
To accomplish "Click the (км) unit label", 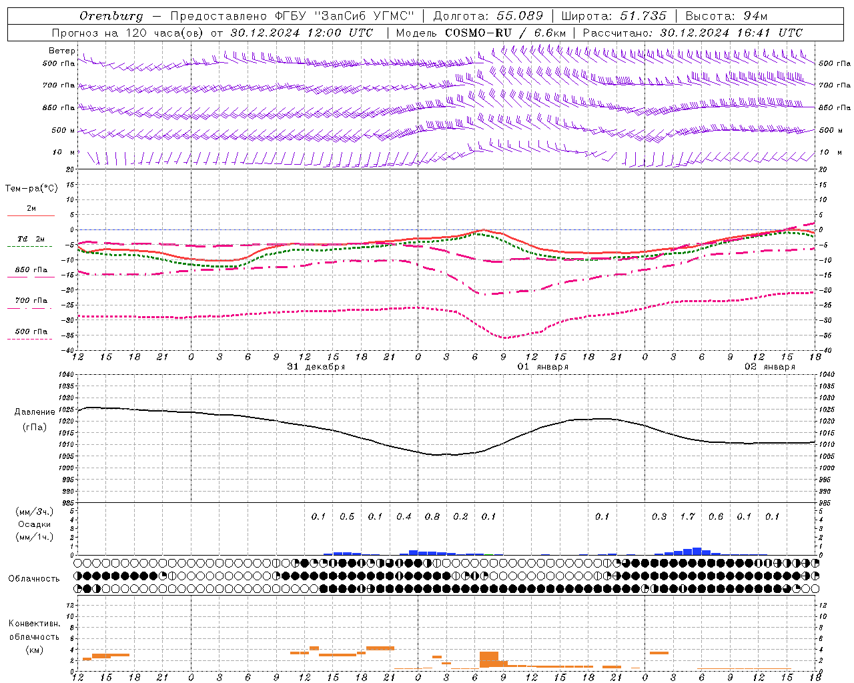I will 34,650.
